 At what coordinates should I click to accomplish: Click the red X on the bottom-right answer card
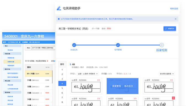173,98
